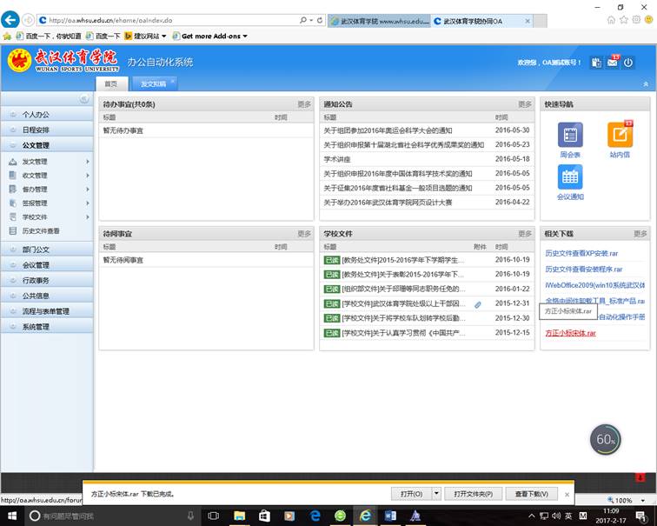Collapse the left sidebar with round arrow icon
This screenshot has height=526, width=657.
coord(83,99)
